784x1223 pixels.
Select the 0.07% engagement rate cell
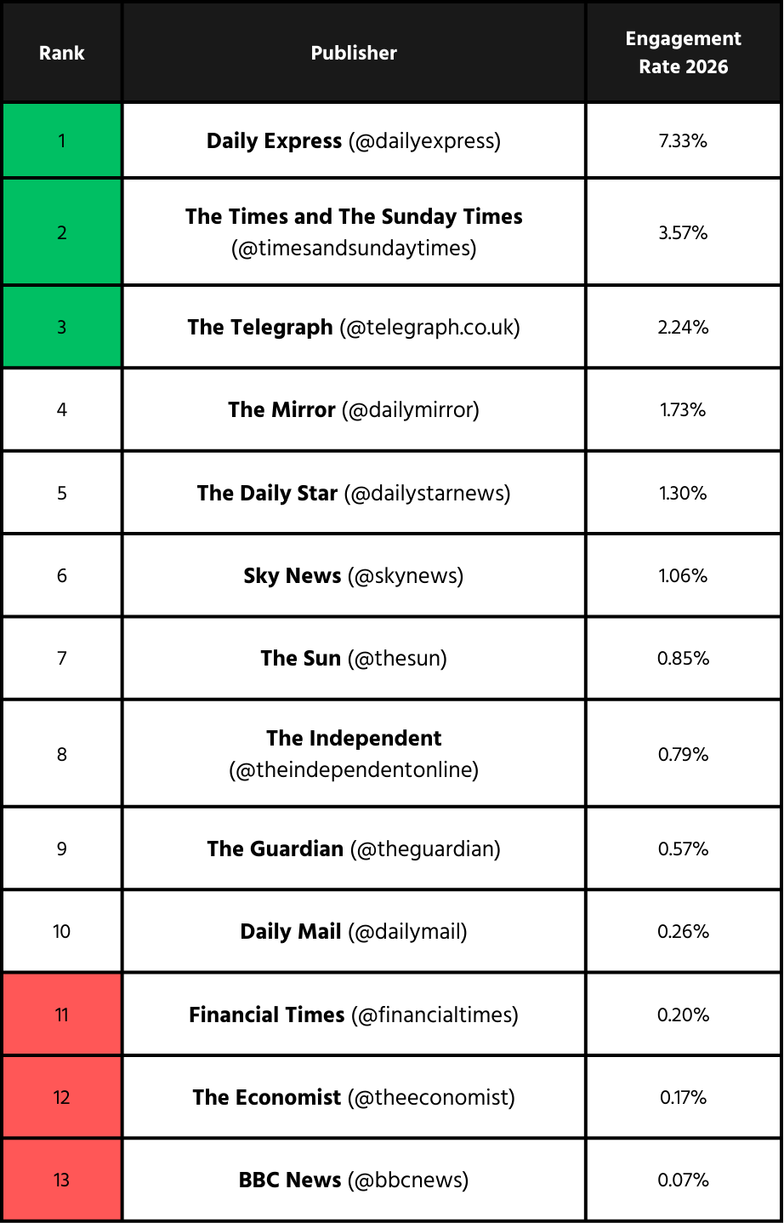[x=683, y=1180]
